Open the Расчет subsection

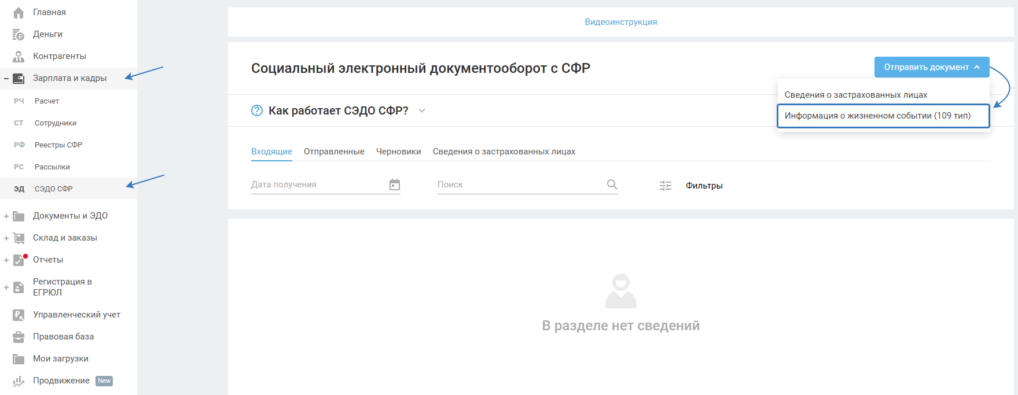pyautogui.click(x=47, y=101)
